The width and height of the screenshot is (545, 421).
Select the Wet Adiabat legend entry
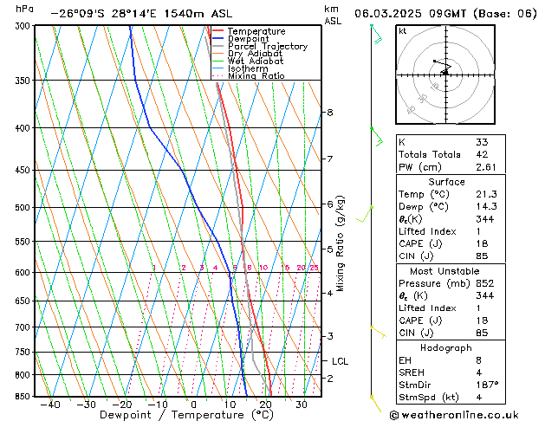(254, 62)
